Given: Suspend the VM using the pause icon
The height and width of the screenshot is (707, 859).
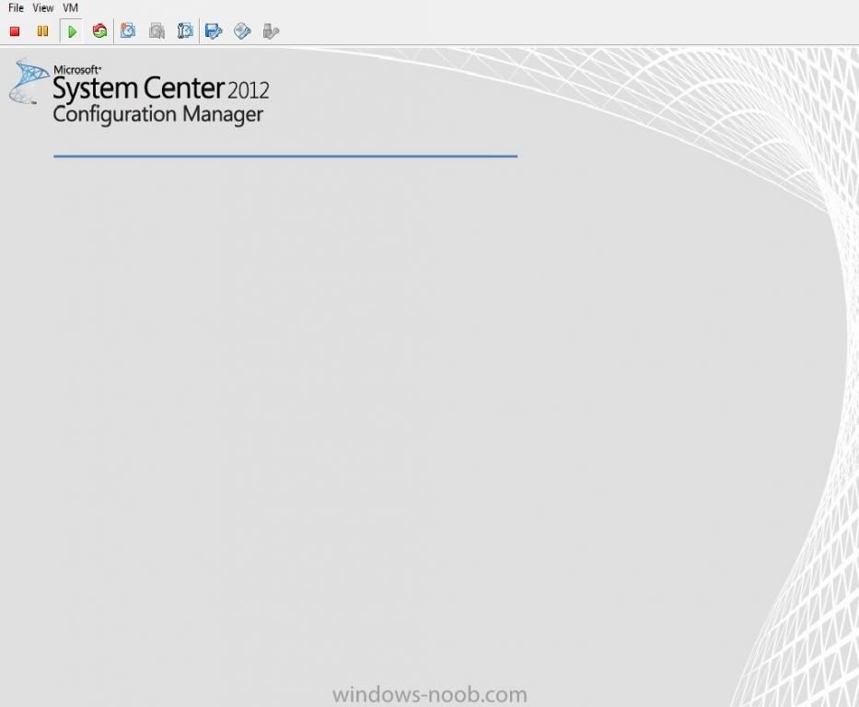Looking at the screenshot, I should 42,31.
